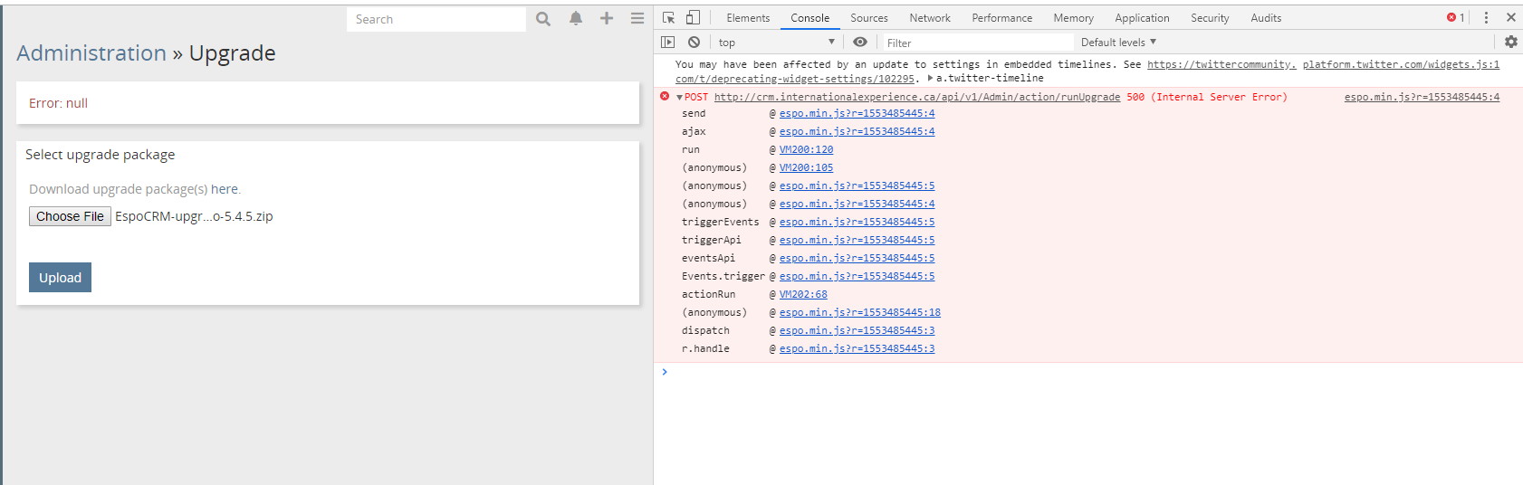This screenshot has height=485, width=1523.
Task: Open the platform.twitter.com/widgets.js:1 source link
Action: click(1401, 64)
